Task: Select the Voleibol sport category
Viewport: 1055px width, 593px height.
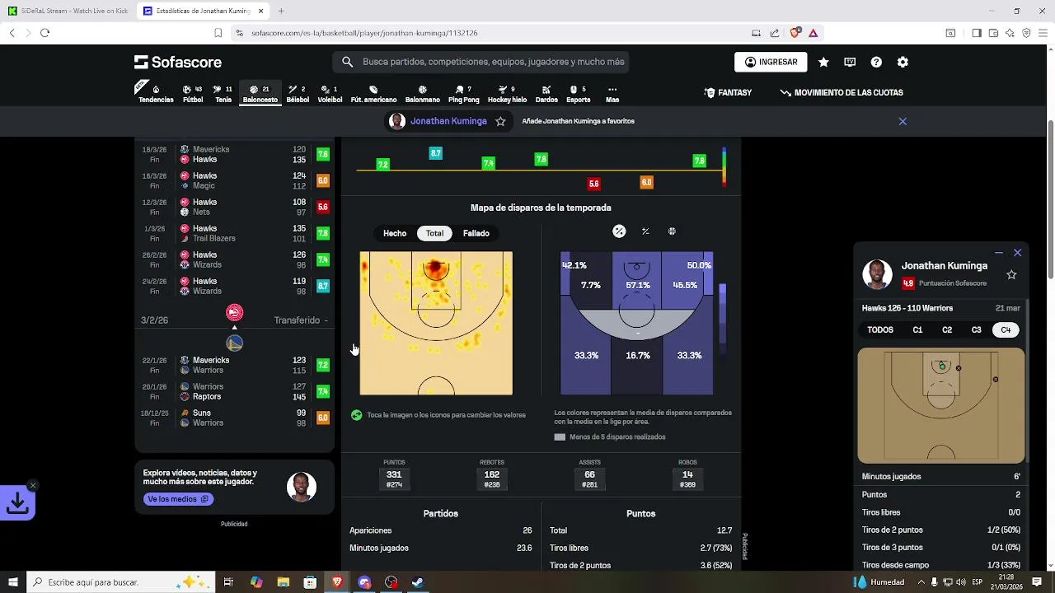Action: 330,93
